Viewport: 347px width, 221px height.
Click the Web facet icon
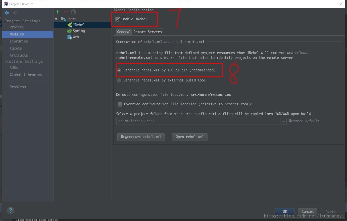click(x=70, y=37)
